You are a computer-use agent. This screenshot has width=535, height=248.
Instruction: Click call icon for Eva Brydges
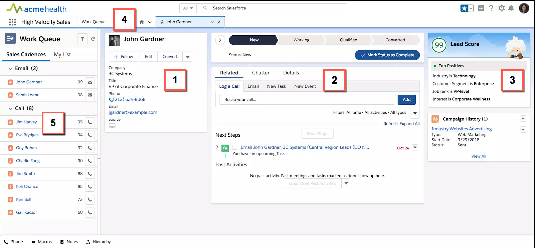[90, 135]
